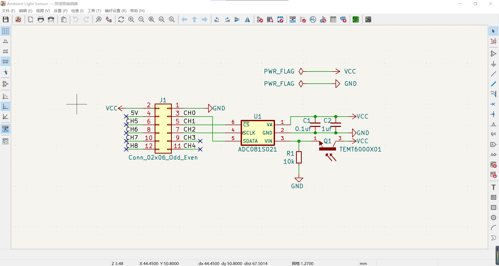Toggle grid display visibility
This screenshot has height=266, width=499.
click(5, 31)
